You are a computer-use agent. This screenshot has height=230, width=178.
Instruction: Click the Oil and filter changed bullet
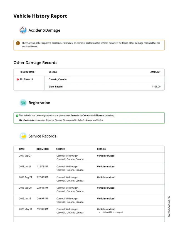point(113,212)
